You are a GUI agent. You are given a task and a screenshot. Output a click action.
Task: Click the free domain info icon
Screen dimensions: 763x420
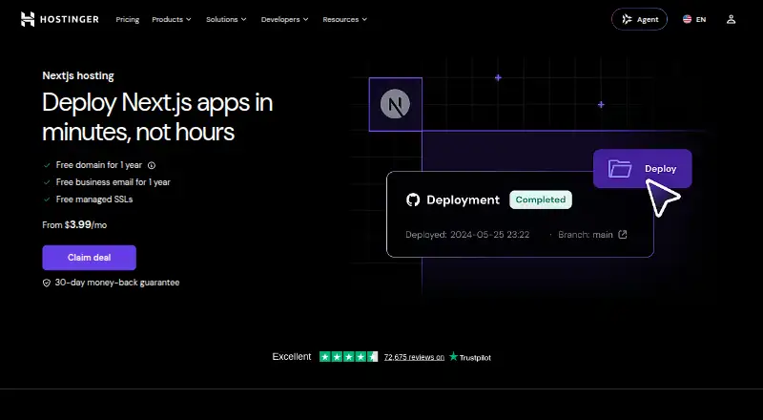coord(152,165)
